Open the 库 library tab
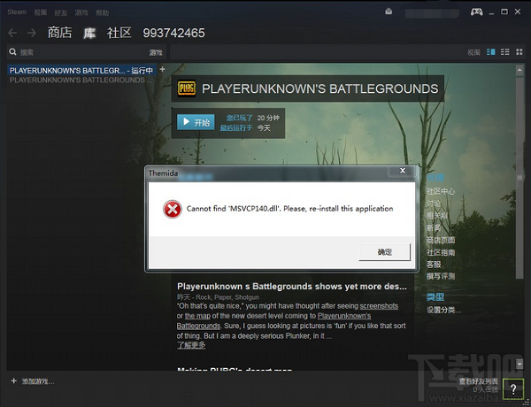Viewport: 531px width, 407px height. coord(89,33)
